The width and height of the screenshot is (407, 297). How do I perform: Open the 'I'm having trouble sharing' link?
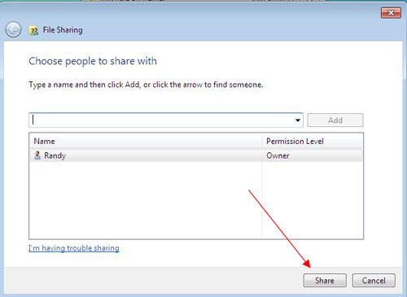(74, 248)
